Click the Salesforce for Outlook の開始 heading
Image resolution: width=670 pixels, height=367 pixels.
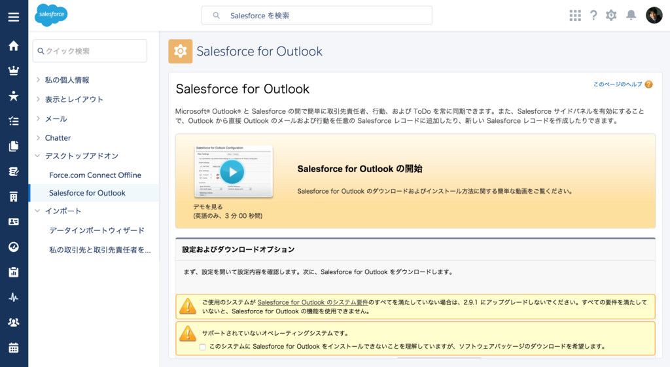[x=360, y=169]
